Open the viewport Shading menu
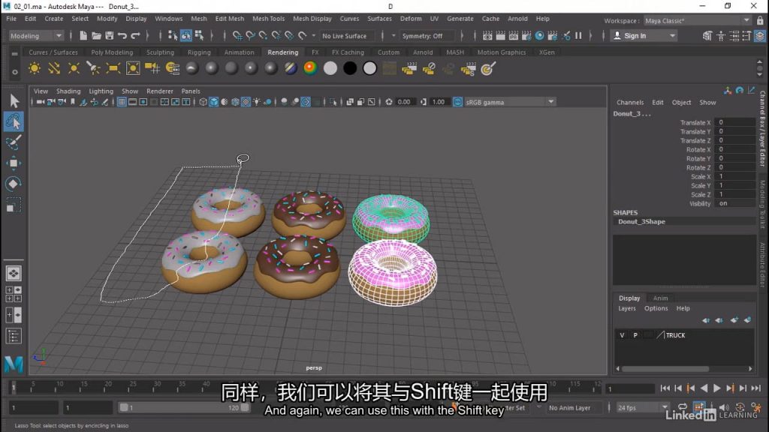This screenshot has height=432, width=769. [68, 91]
